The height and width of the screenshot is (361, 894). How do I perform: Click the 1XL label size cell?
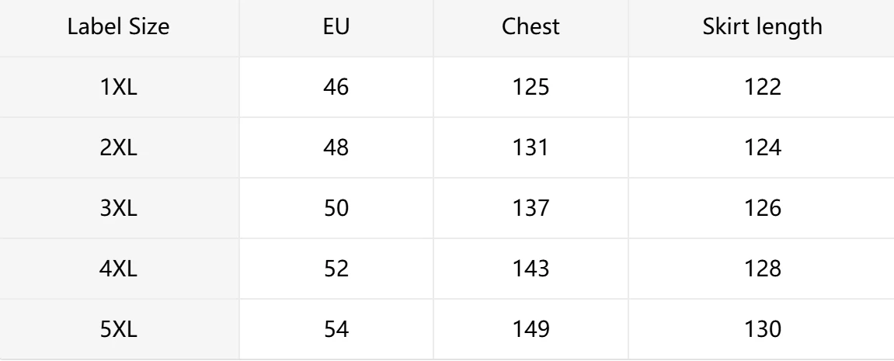point(119,87)
